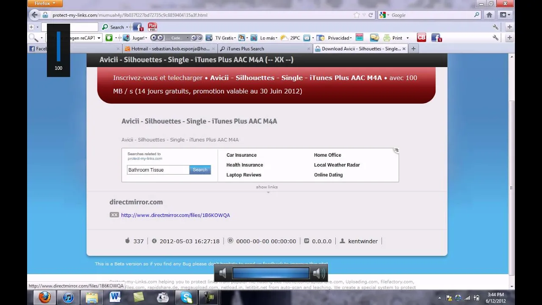Open the Firefox home page icon

[489, 15]
